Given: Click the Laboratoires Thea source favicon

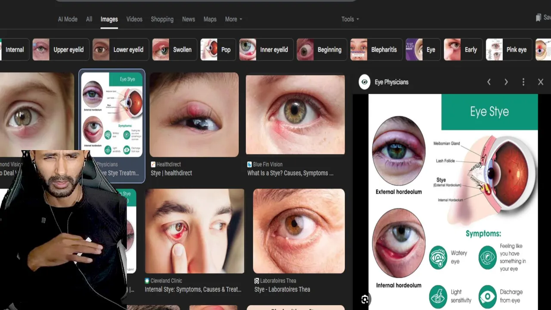Looking at the screenshot, I should pos(257,281).
